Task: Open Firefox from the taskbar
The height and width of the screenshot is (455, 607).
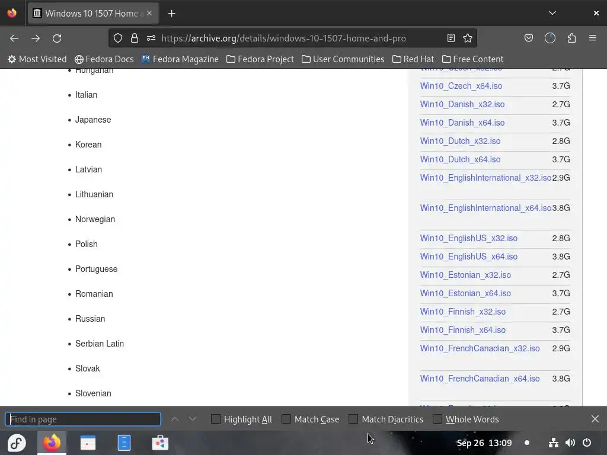Action: [x=52, y=443]
